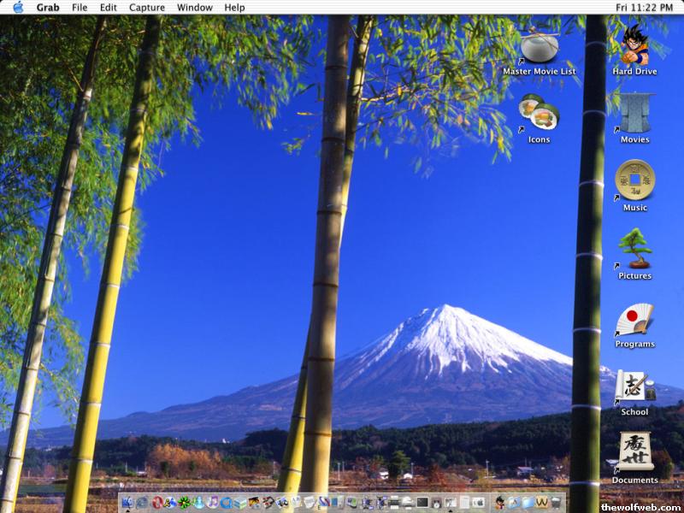Open the Icons folder with sushi image
684x513 pixels.
539,112
